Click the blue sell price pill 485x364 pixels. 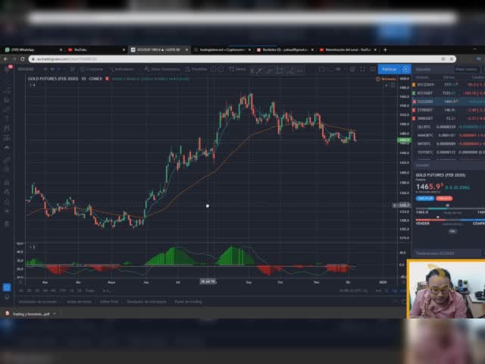425,199
